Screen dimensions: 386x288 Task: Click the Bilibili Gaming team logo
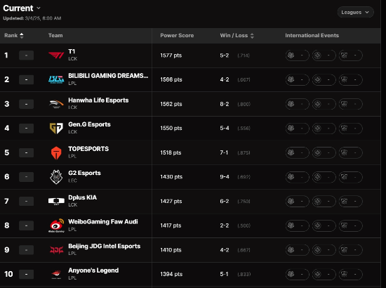[x=56, y=79]
